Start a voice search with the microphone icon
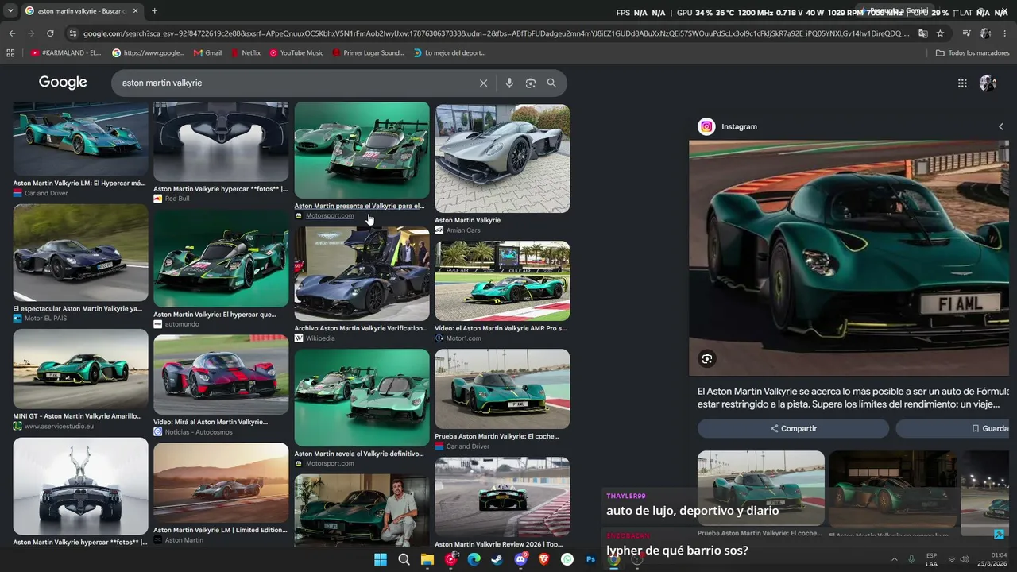Image resolution: width=1017 pixels, height=572 pixels. coord(509,83)
